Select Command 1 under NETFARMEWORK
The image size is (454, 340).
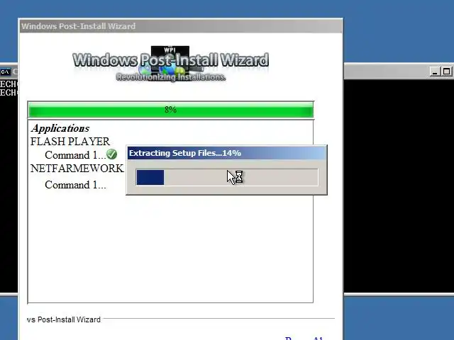tap(75, 185)
